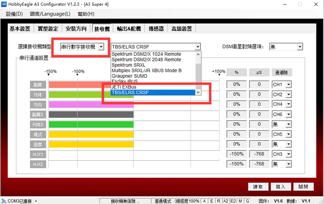Screen dimensions: 324x204
Task: Click the HobbyEagle app icon in title bar
Action: pyautogui.click(x=5, y=4)
